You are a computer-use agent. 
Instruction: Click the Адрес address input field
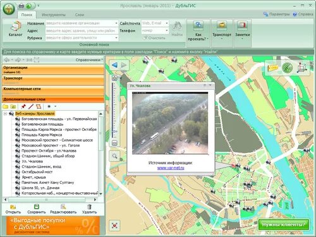coord(82,30)
